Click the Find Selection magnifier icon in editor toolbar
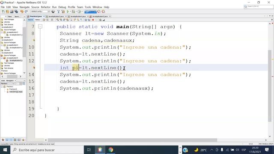The height and width of the screenshot is (154, 274). [57, 20]
